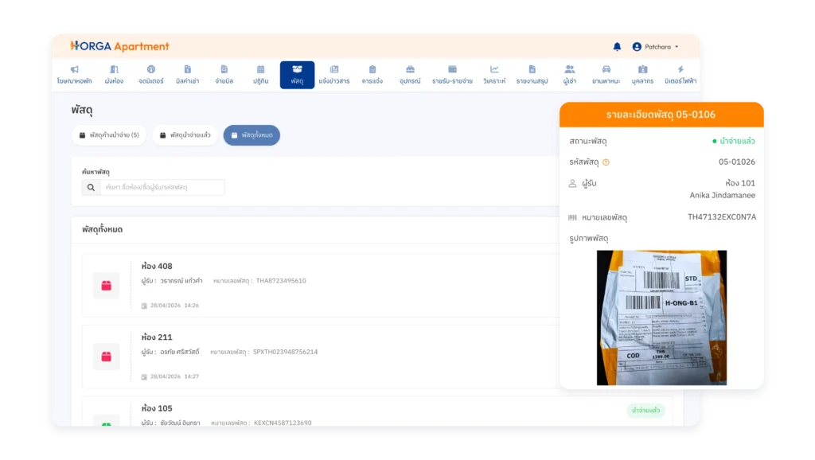Click the calendar icon beside 28/04/2026 14:26
815x460 pixels.
[145, 306]
